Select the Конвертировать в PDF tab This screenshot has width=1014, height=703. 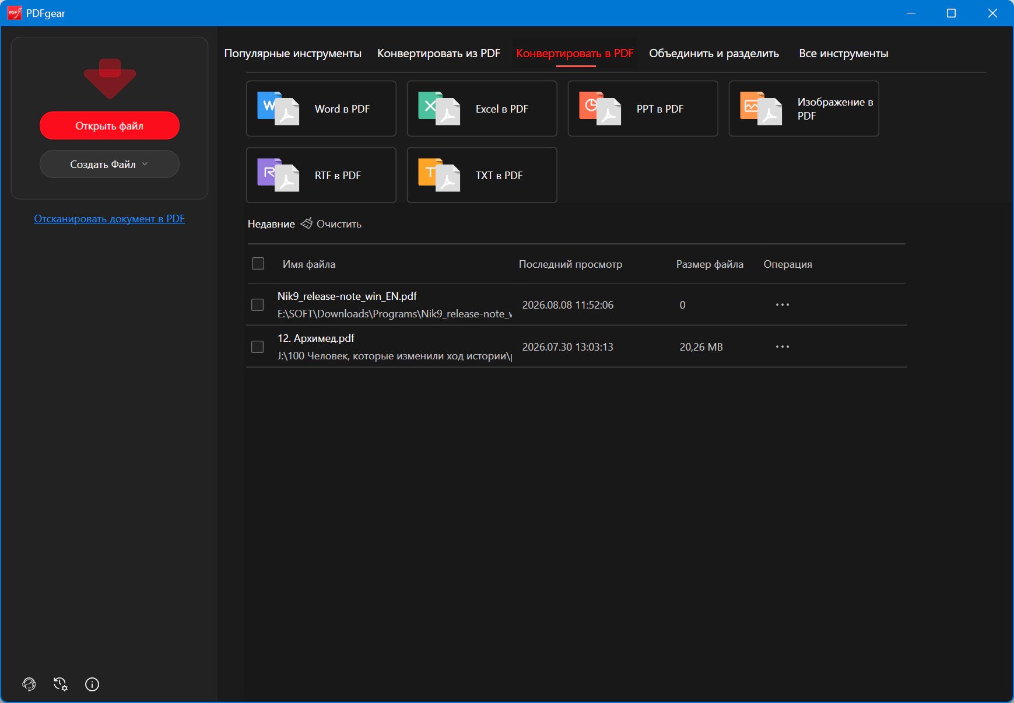tap(575, 53)
